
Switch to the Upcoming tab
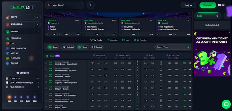pyautogui.click(x=112, y=40)
